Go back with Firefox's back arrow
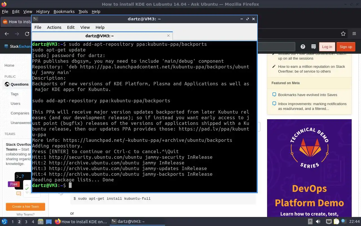This screenshot has width=361, height=226. point(7,34)
